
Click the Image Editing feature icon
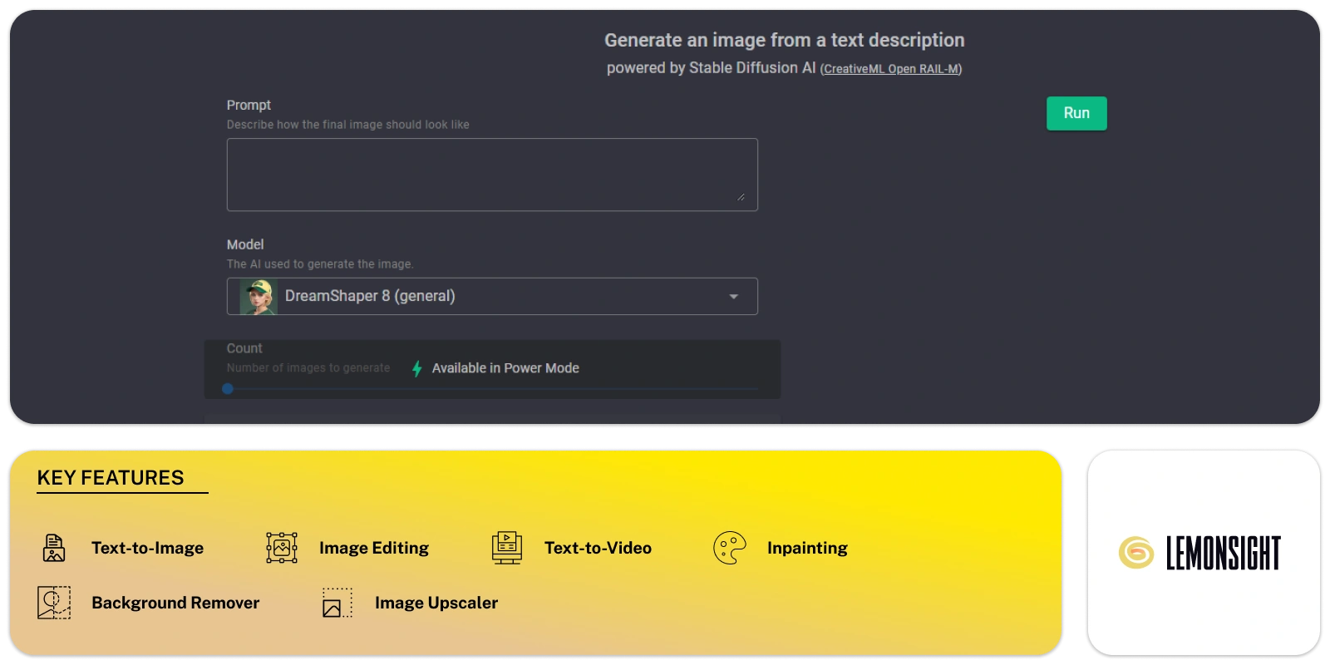(x=282, y=548)
